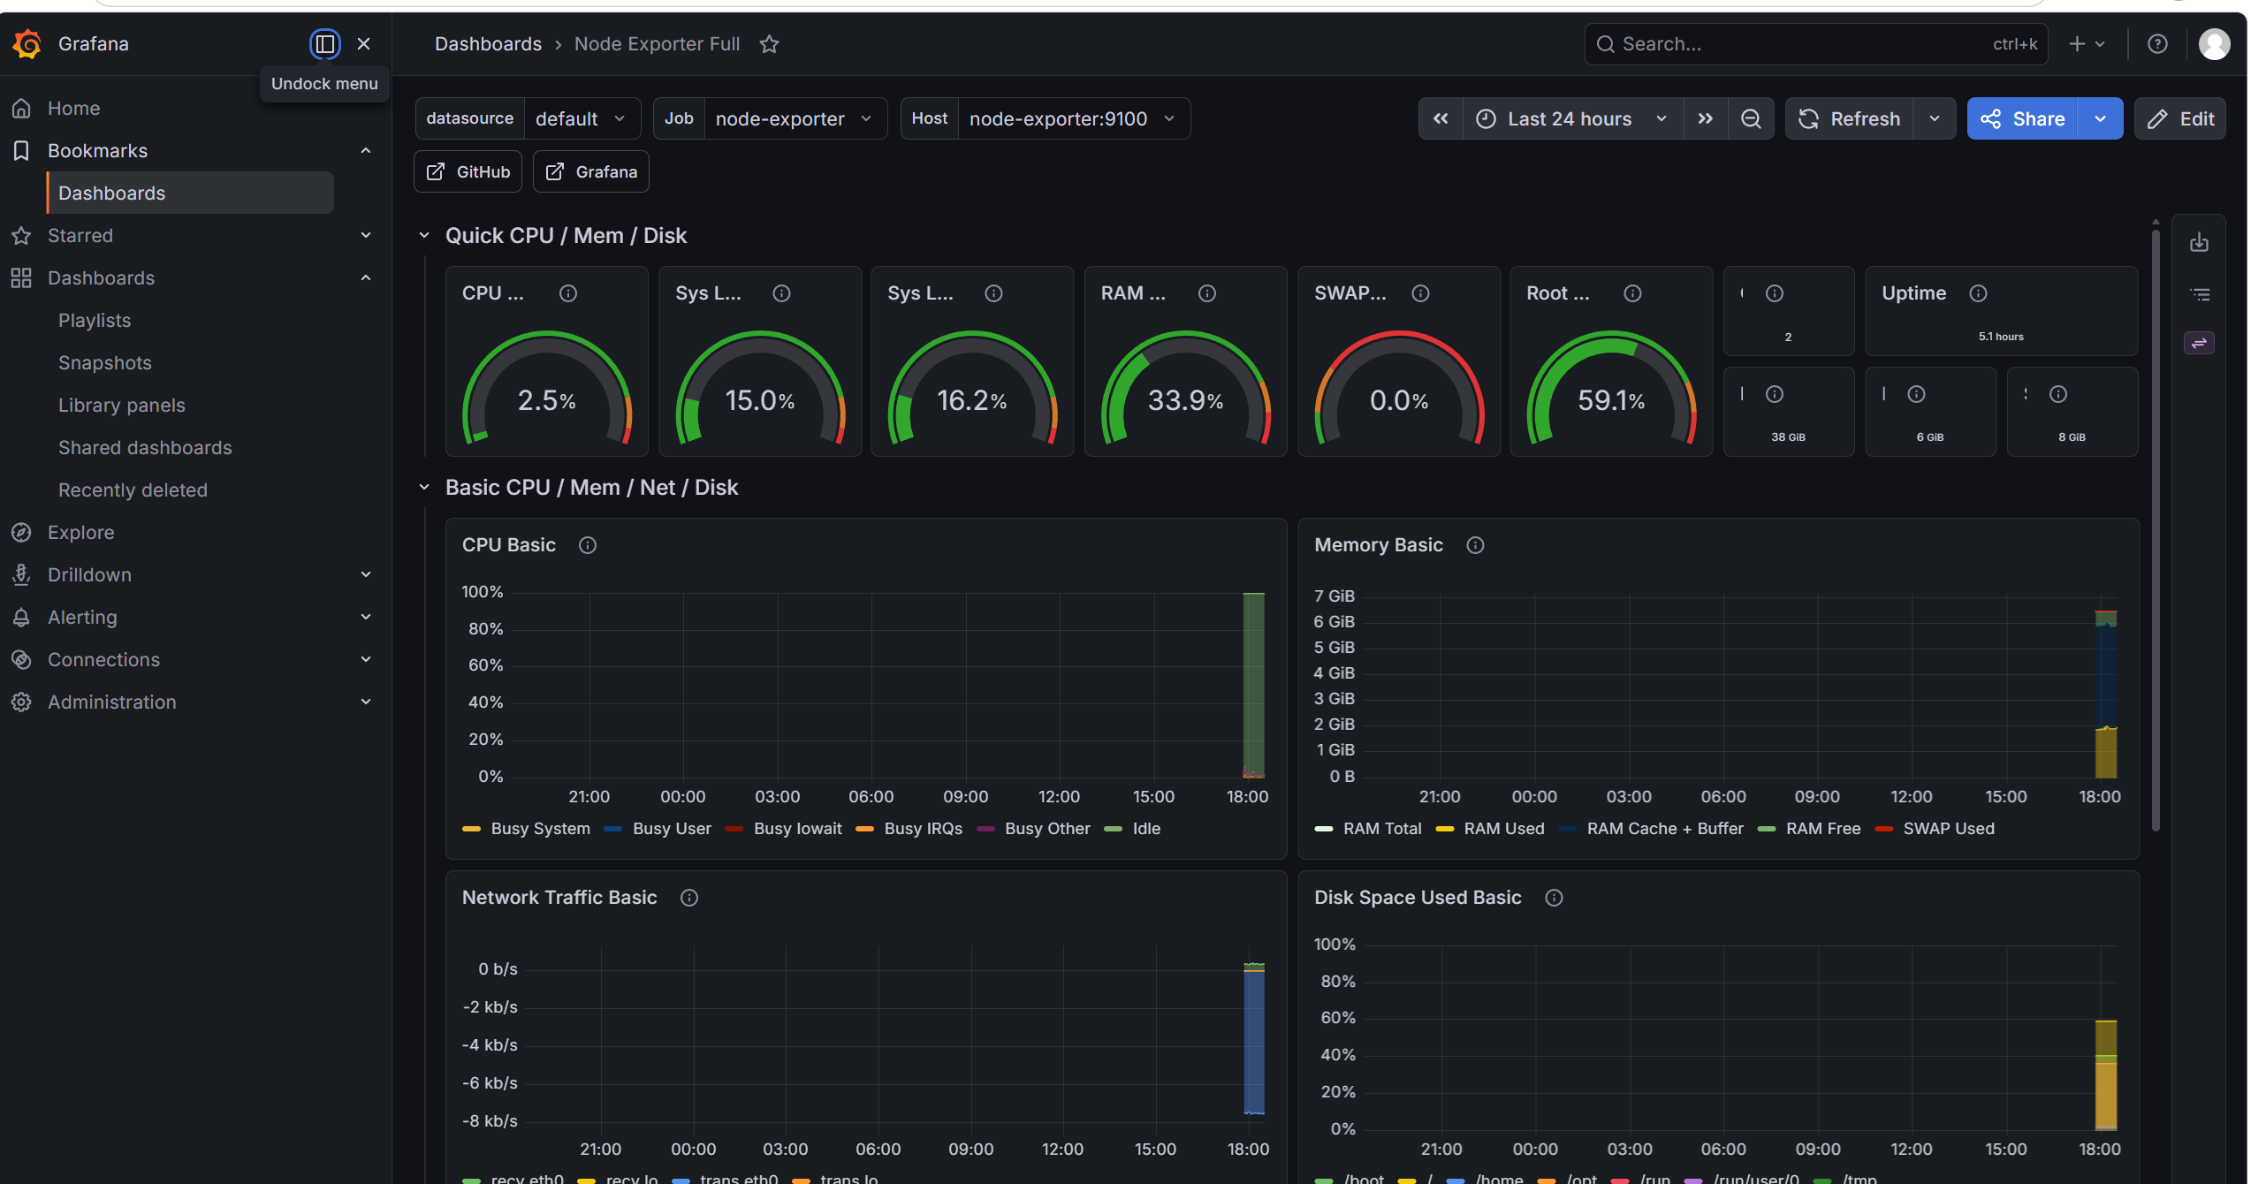Image resolution: width=2251 pixels, height=1184 pixels.
Task: Expand the Administration section chevron
Action: (366, 702)
